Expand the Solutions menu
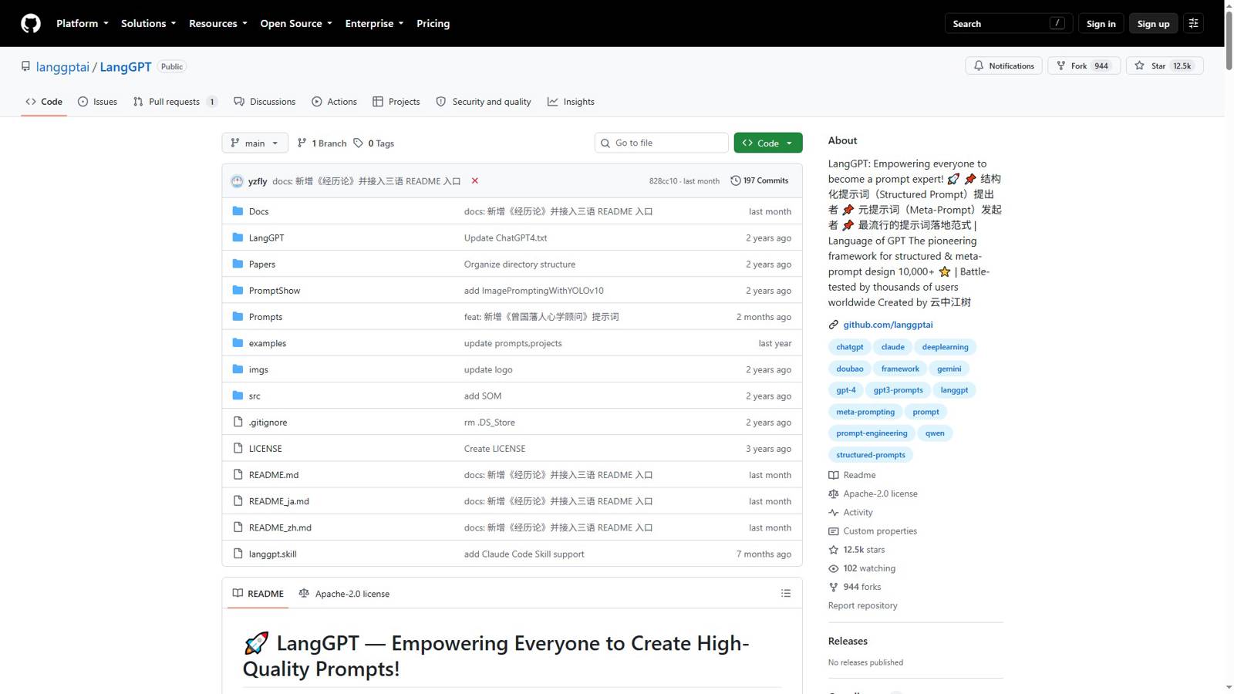Image resolution: width=1234 pixels, height=694 pixels. coord(148,23)
